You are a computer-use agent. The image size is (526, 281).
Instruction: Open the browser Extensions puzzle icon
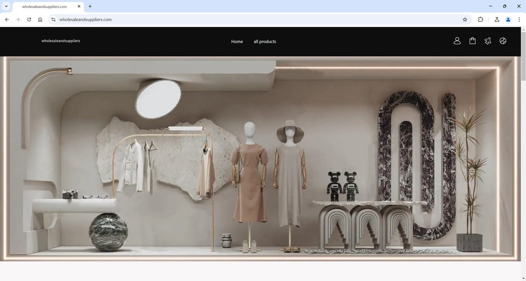[x=480, y=20]
